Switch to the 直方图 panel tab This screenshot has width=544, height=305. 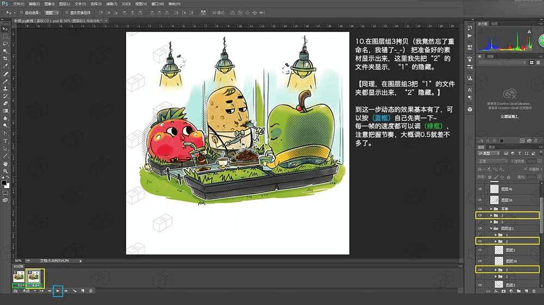(x=483, y=24)
